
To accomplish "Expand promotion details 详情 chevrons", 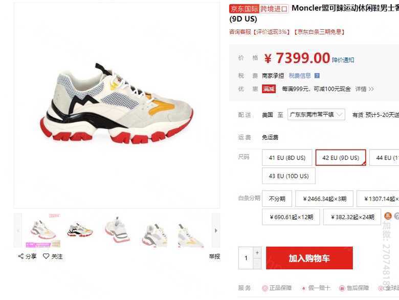I will 364,89.
